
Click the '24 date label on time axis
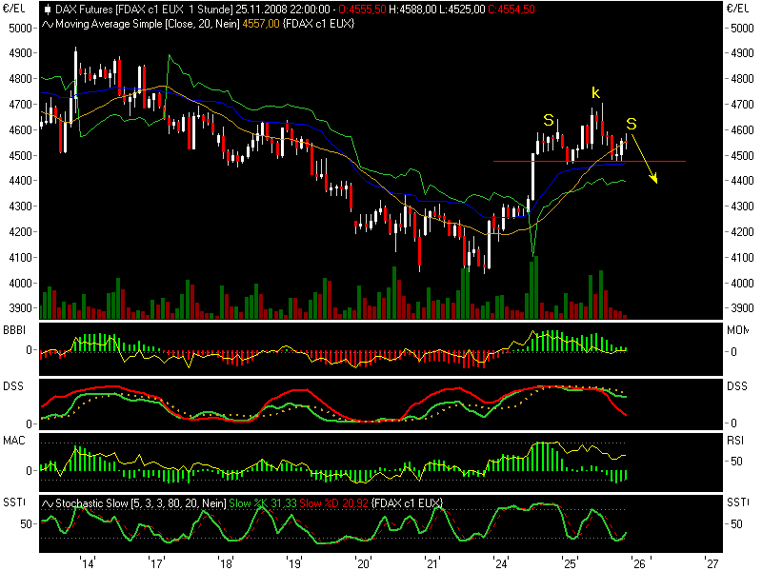tap(501, 563)
